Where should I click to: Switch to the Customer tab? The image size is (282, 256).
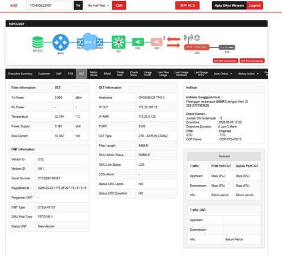(x=44, y=74)
